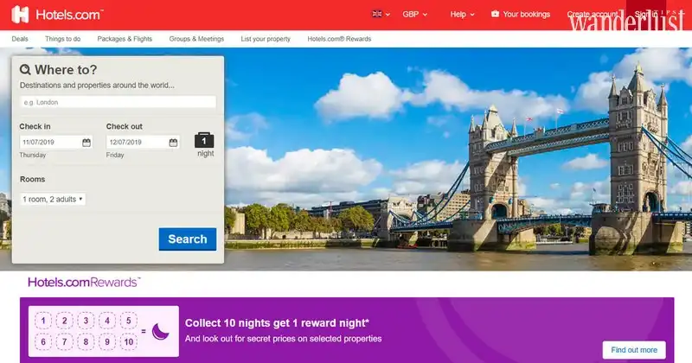Open the 1 room, 2 adults dropdown
Viewport: 692px width, 363px height.
pyautogui.click(x=53, y=199)
